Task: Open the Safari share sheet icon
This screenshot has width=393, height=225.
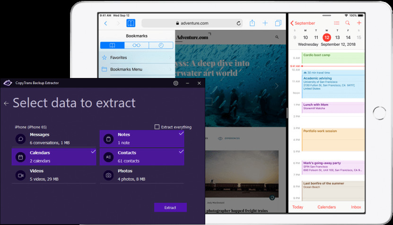Action: (252, 23)
